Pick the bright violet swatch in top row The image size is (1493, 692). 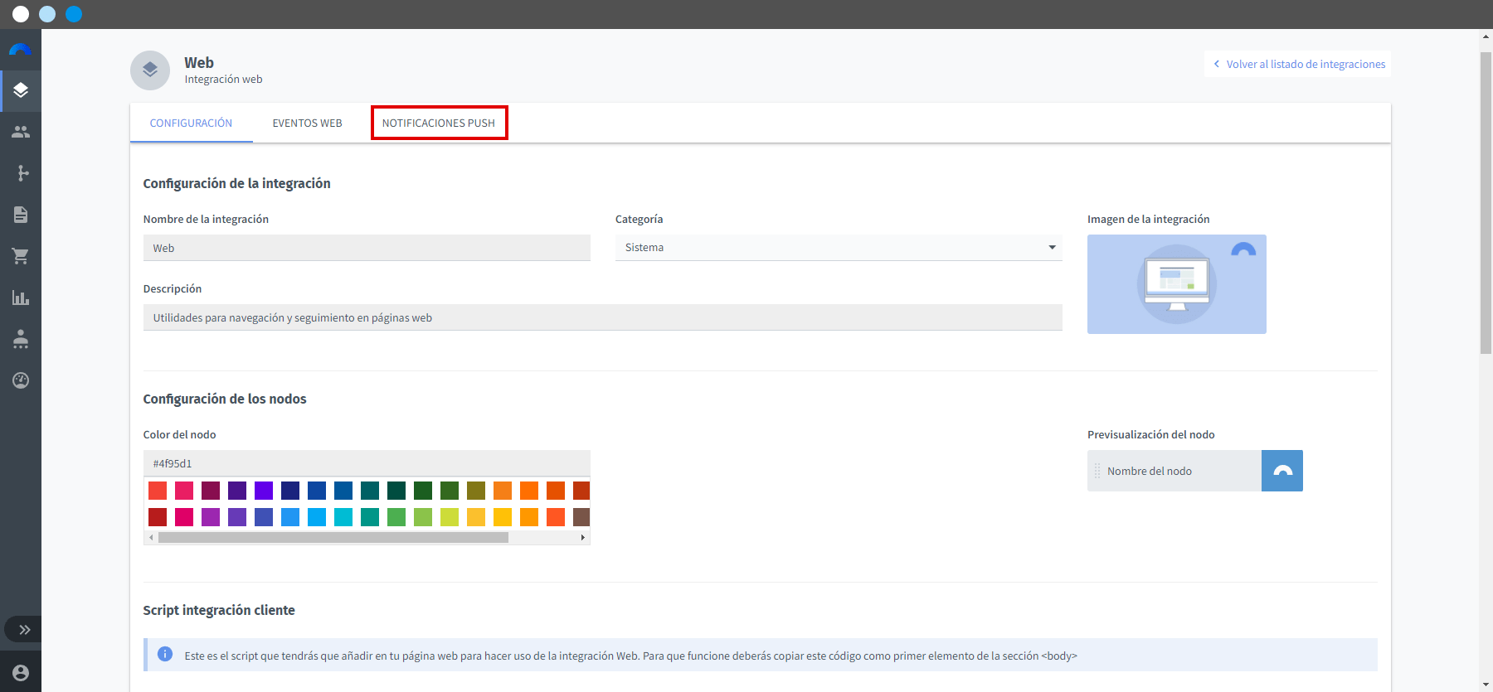(x=264, y=491)
